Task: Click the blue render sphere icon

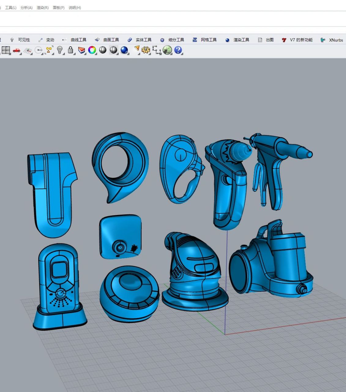Action: (124, 50)
